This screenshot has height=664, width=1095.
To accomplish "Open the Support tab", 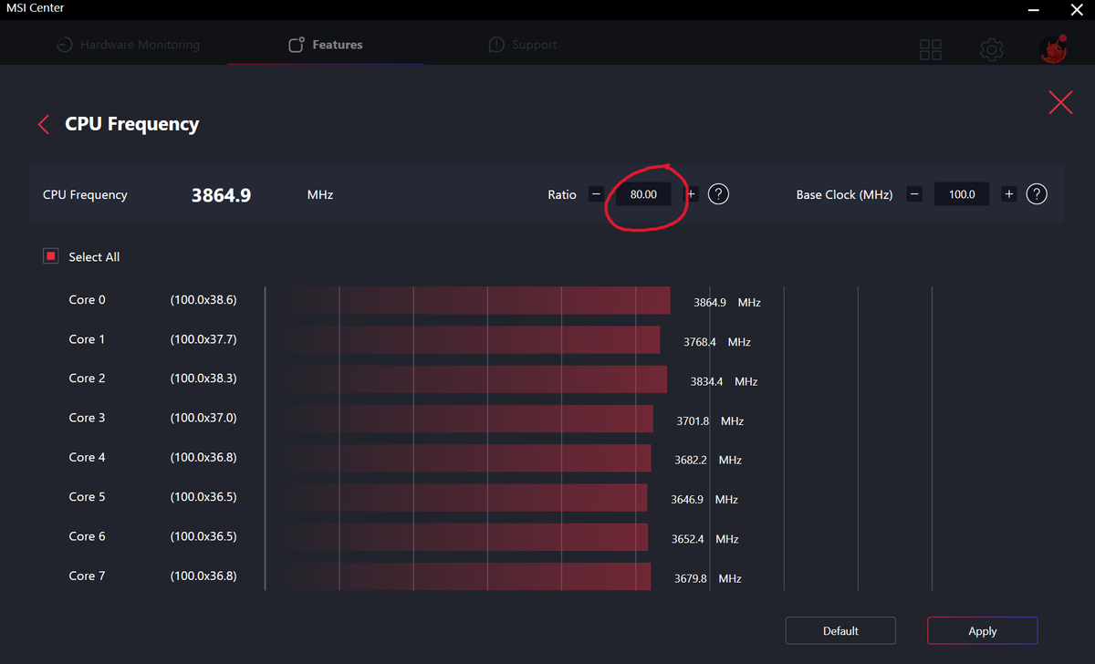I will click(x=534, y=44).
